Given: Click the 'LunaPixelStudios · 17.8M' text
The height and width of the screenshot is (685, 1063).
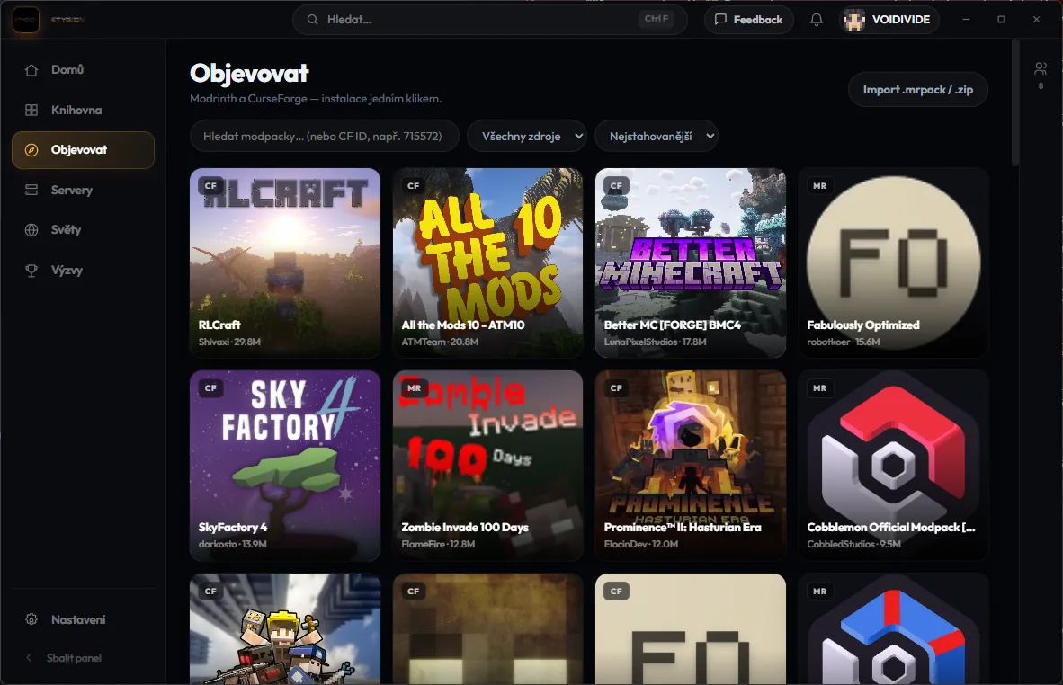Looking at the screenshot, I should pos(655,342).
